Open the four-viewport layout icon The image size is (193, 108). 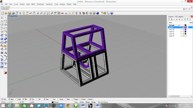point(59,13)
